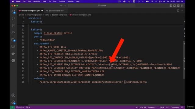This screenshot has height=109, width=195.
Task: Click the Wi-Fi icon in menu bar
Action: 152,2
